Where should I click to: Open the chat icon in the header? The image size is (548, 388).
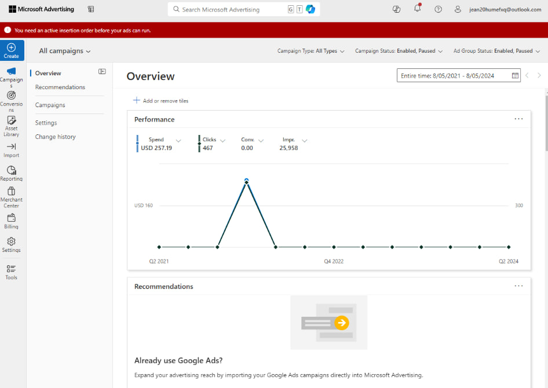(396, 9)
